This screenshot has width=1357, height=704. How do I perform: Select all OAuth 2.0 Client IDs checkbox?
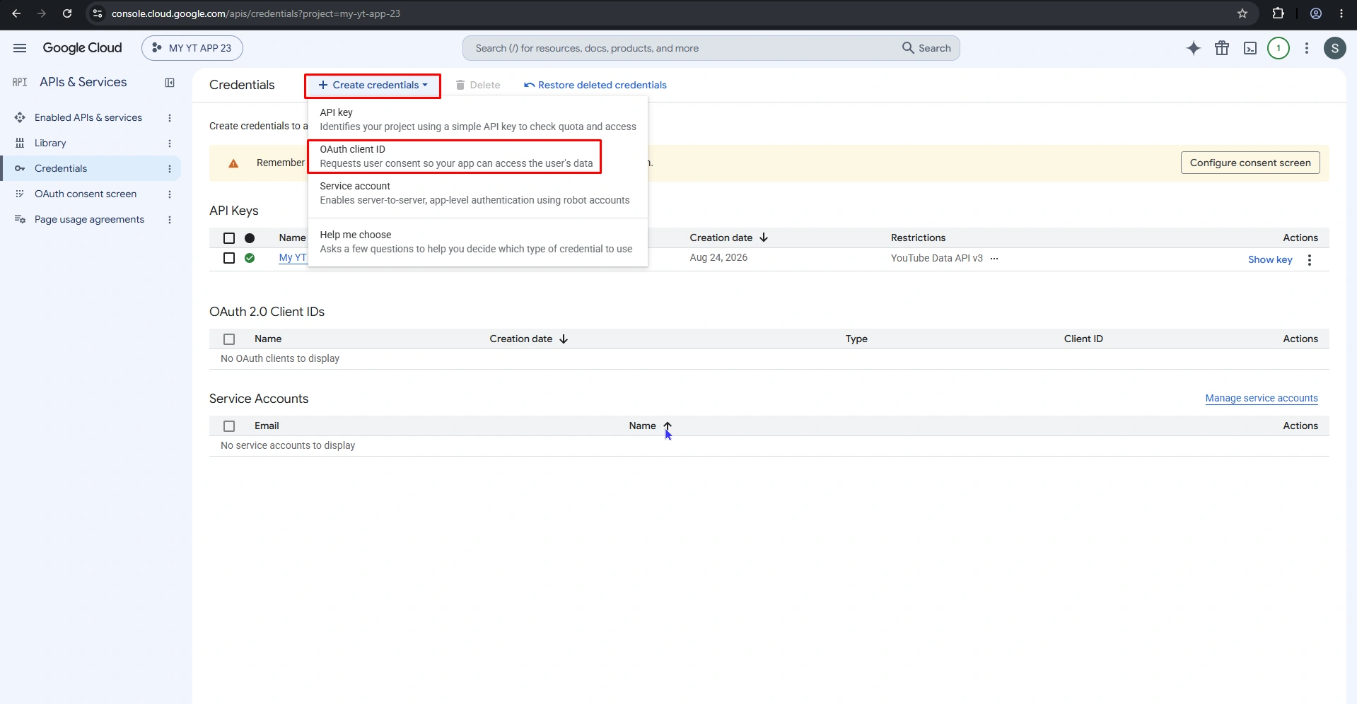coord(229,339)
